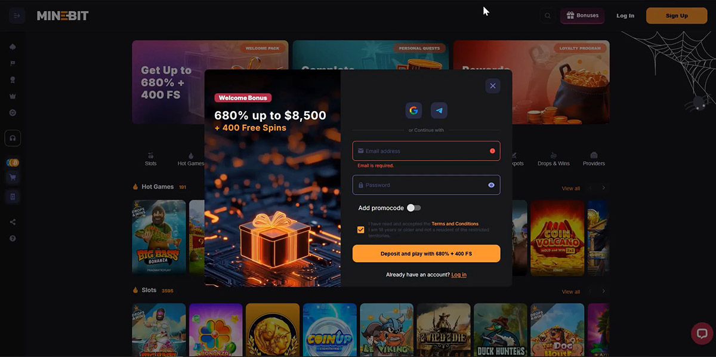This screenshot has width=716, height=357.
Task: Open the shopping cart sidebar icon
Action: tap(13, 177)
